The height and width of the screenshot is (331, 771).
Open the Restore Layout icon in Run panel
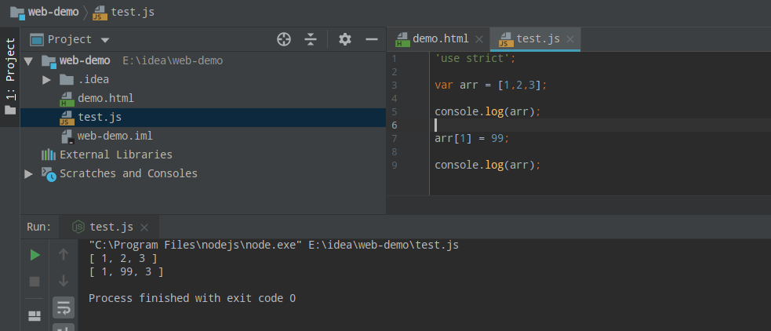pyautogui.click(x=35, y=316)
